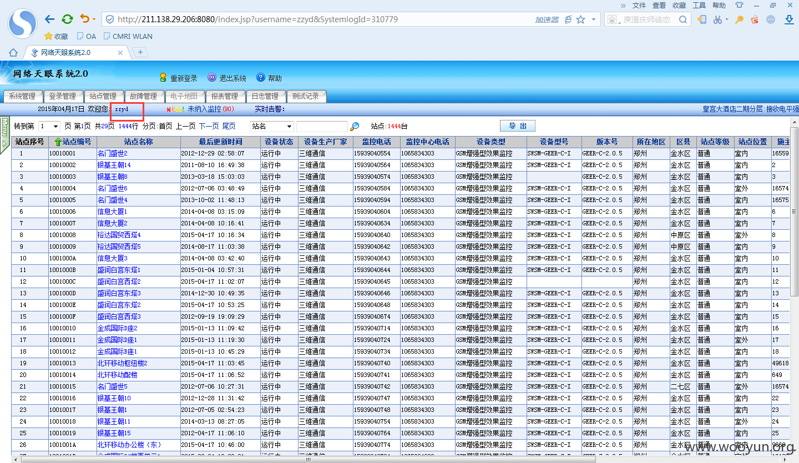
Task: Click the 设备状态 column header
Action: 279,142
